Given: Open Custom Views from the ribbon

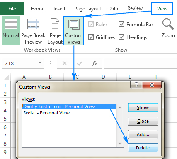Looking at the screenshot, I should pyautogui.click(x=74, y=31).
